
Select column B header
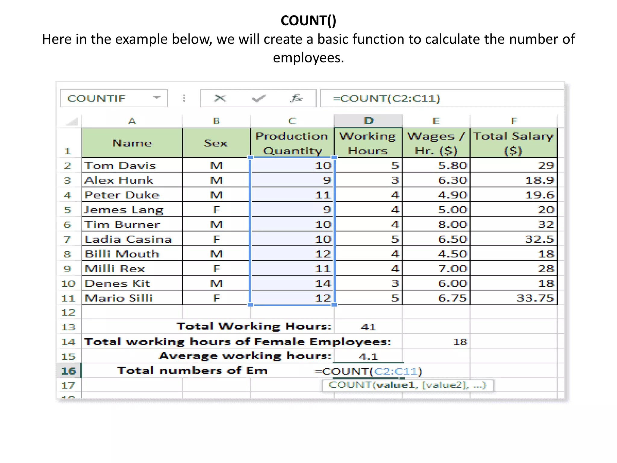(x=216, y=121)
